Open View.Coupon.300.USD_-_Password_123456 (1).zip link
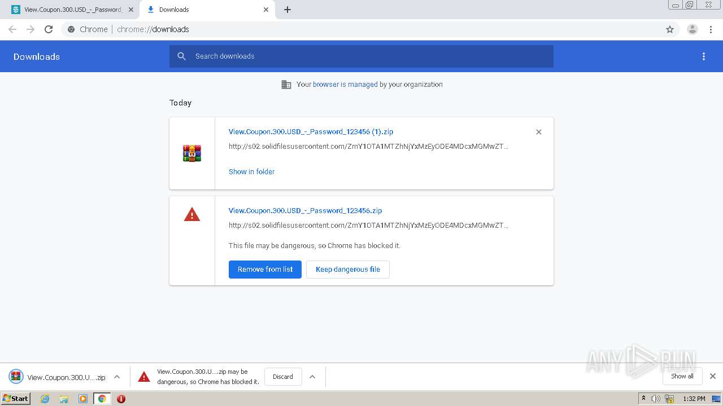723x406 pixels. [x=311, y=131]
